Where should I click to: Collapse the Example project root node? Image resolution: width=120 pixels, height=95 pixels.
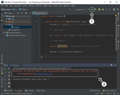click(x=4, y=16)
